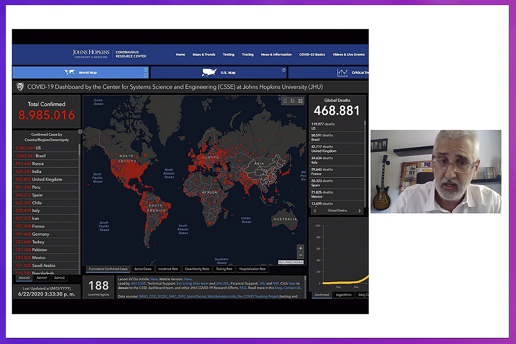Select the Incidence Rate map tab

168,269
